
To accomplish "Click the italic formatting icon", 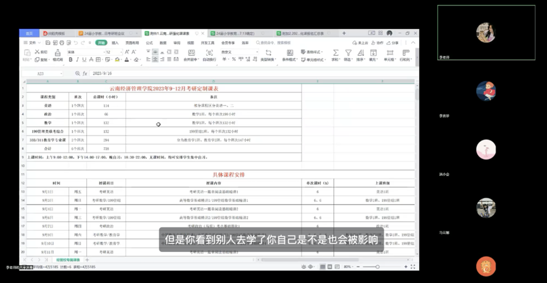I will coord(77,60).
